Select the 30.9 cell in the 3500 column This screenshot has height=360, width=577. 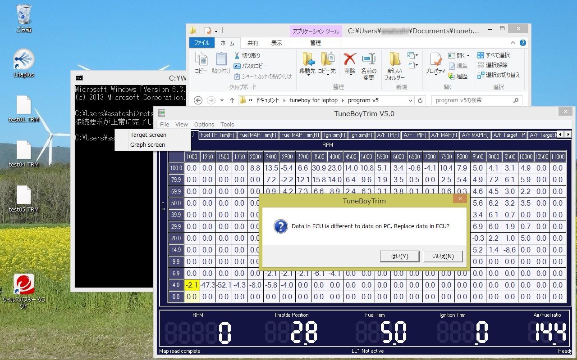pyautogui.click(x=319, y=168)
